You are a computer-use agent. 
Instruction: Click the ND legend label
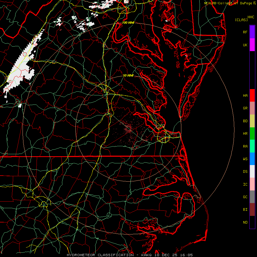245,222
